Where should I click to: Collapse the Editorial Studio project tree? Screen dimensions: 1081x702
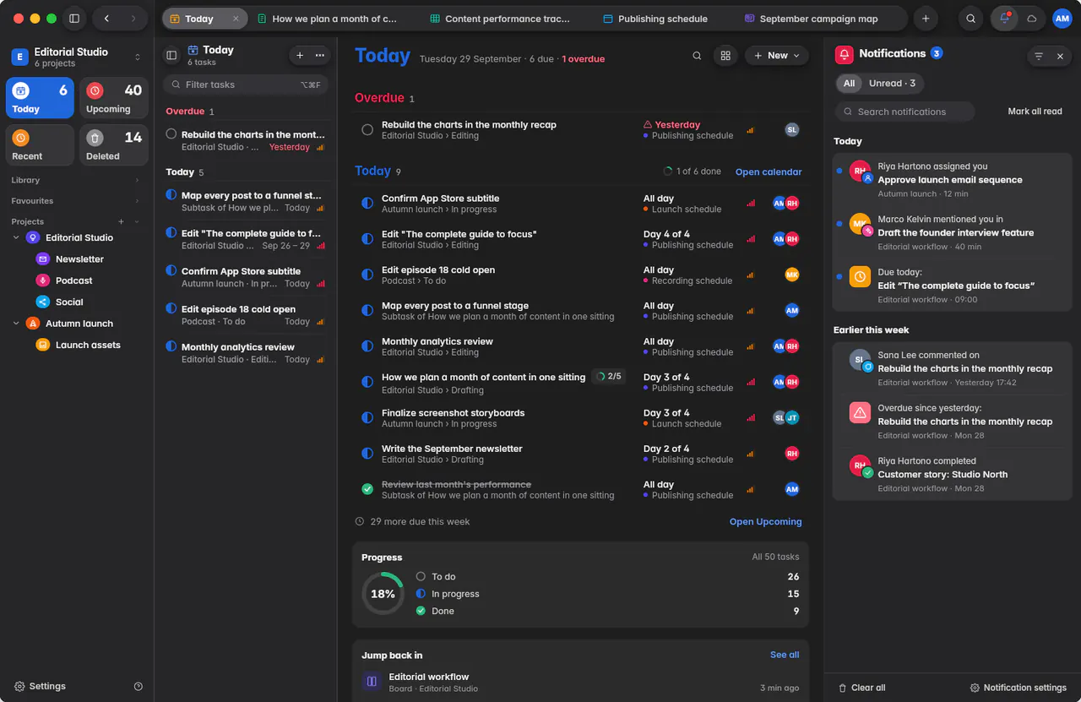click(x=16, y=237)
